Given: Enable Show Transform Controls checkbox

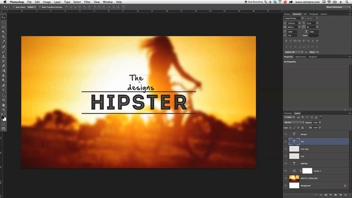Looking at the screenshot, I should (40, 7).
